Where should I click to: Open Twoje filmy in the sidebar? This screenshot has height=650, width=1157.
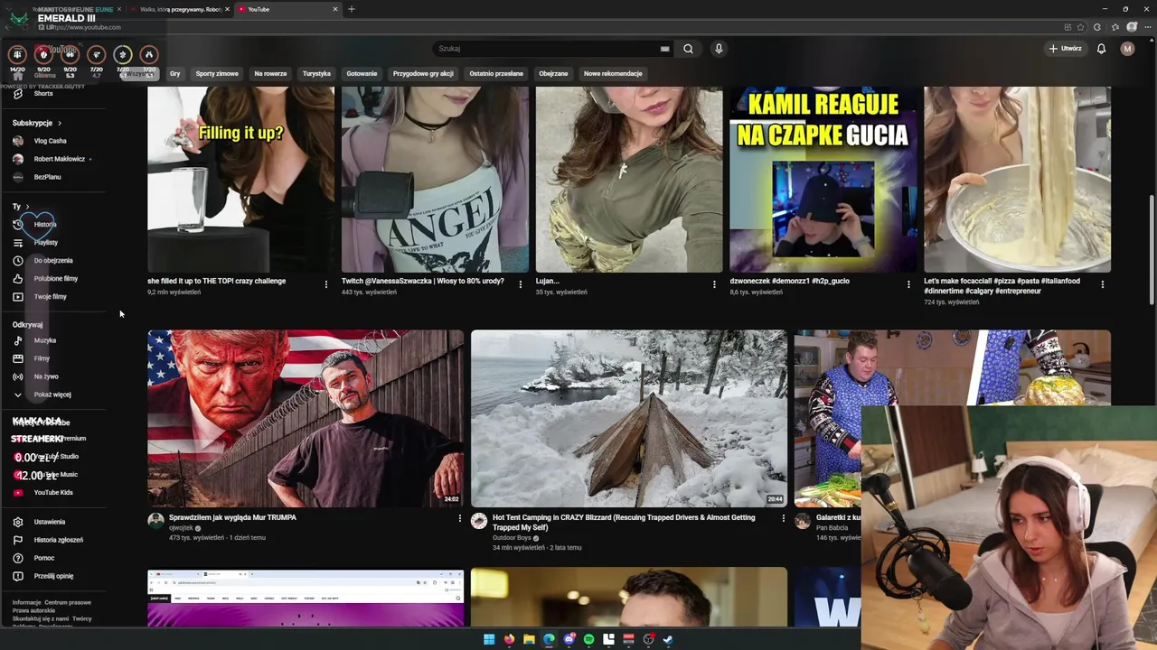(54, 296)
